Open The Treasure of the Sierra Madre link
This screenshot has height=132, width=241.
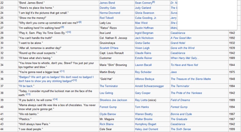coord(191,79)
